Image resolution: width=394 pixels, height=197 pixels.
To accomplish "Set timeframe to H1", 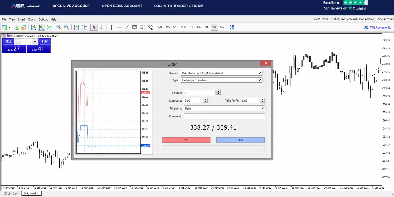I will pos(191,27).
